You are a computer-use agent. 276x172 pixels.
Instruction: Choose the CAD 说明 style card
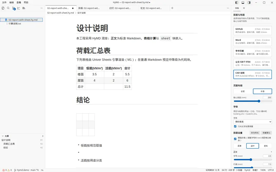253,74
